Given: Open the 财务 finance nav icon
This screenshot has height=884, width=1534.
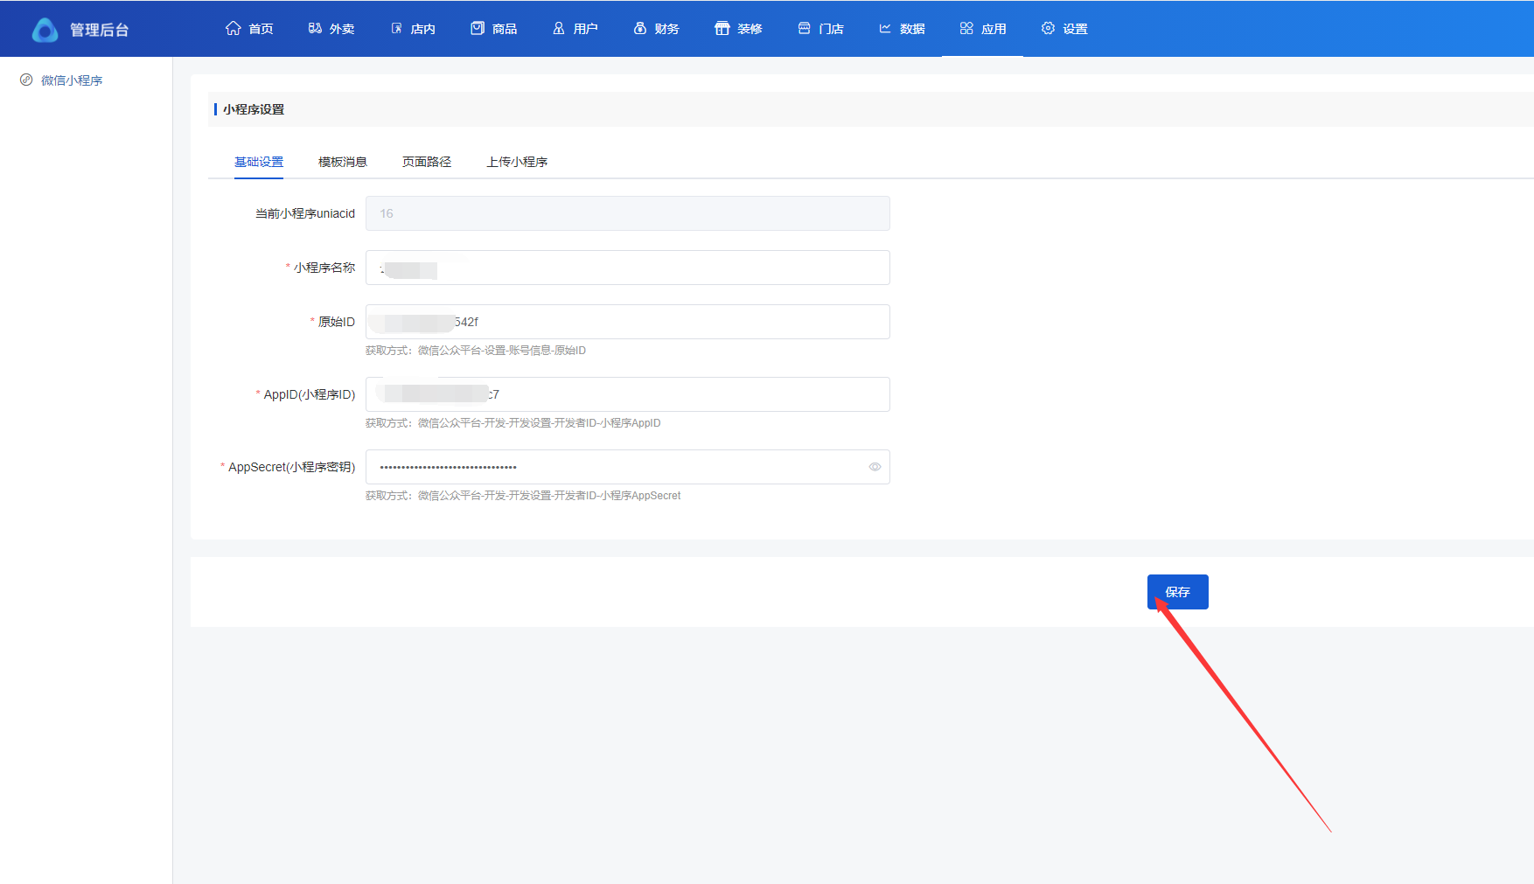Looking at the screenshot, I should click(640, 28).
